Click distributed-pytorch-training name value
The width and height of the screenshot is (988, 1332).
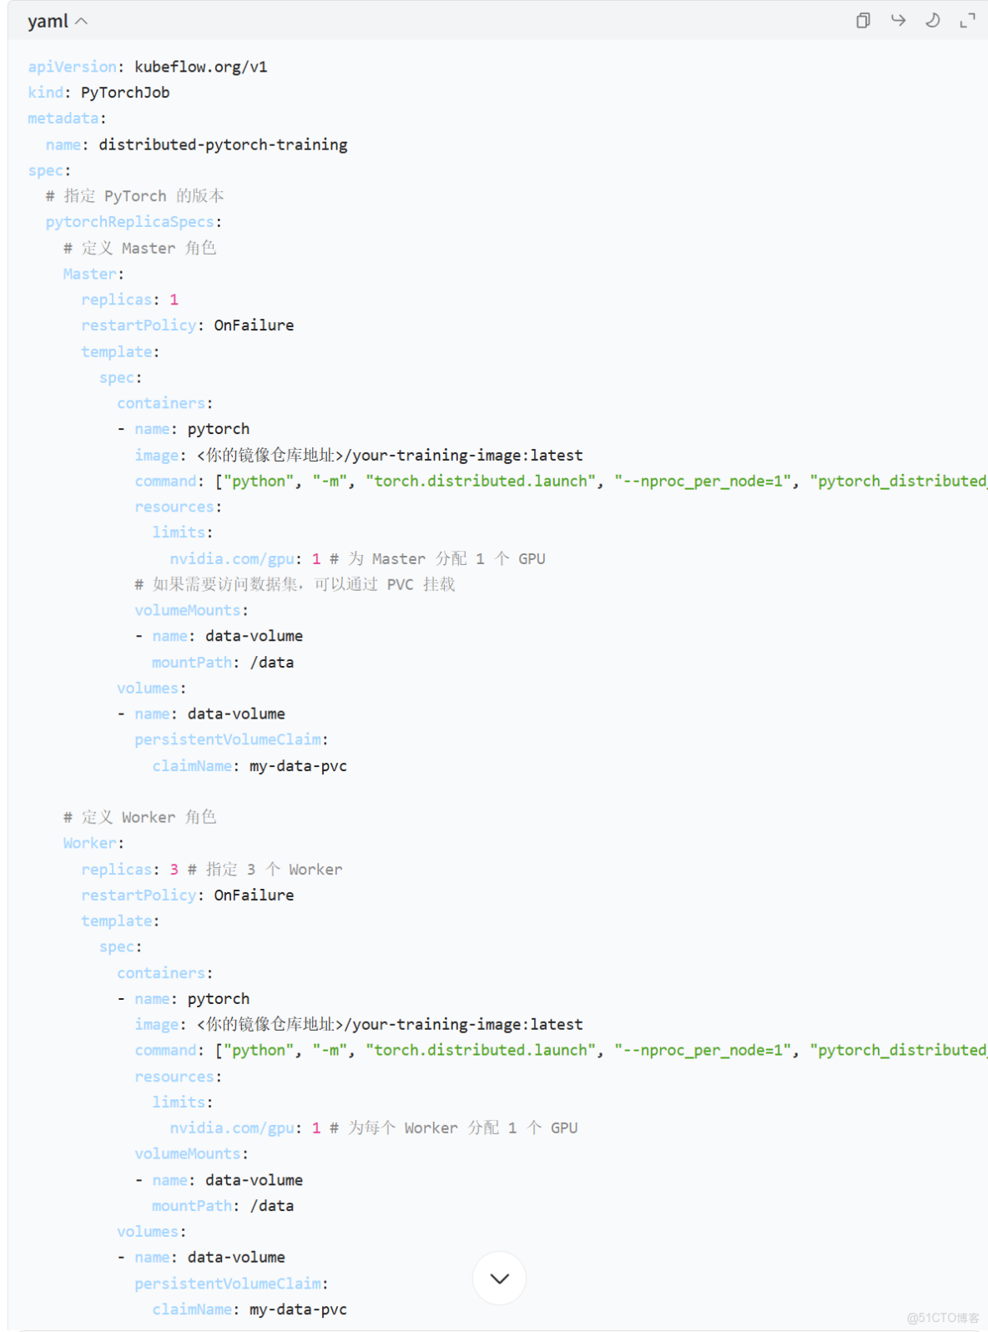(223, 144)
